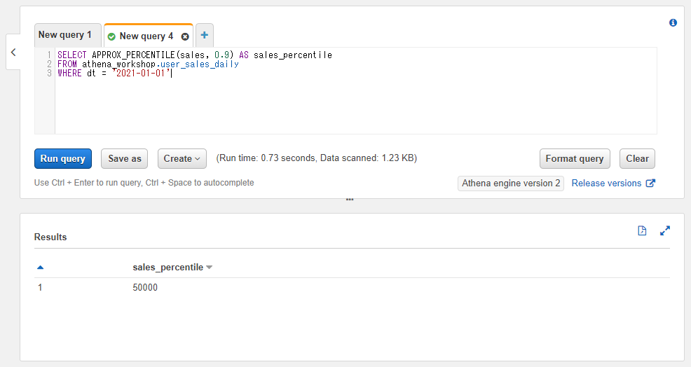691x367 pixels.
Task: Click the Athena engine version 2 badge
Action: click(x=511, y=183)
